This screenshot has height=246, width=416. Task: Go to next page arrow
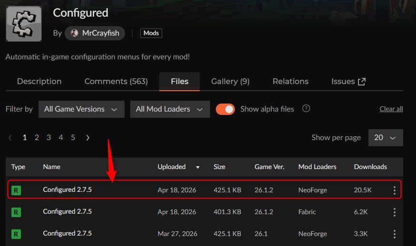click(88, 138)
